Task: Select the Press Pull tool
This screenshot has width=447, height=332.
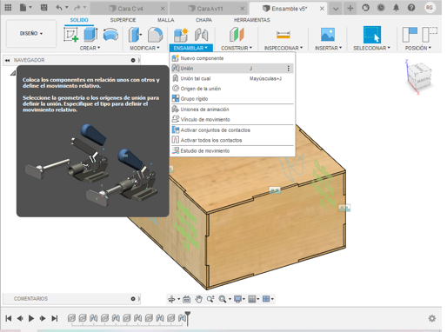Action: pos(135,35)
